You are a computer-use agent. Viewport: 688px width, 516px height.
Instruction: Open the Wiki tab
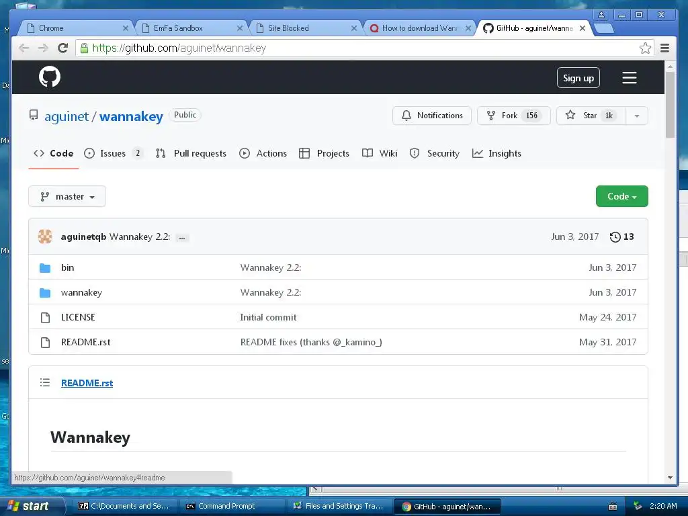point(380,154)
